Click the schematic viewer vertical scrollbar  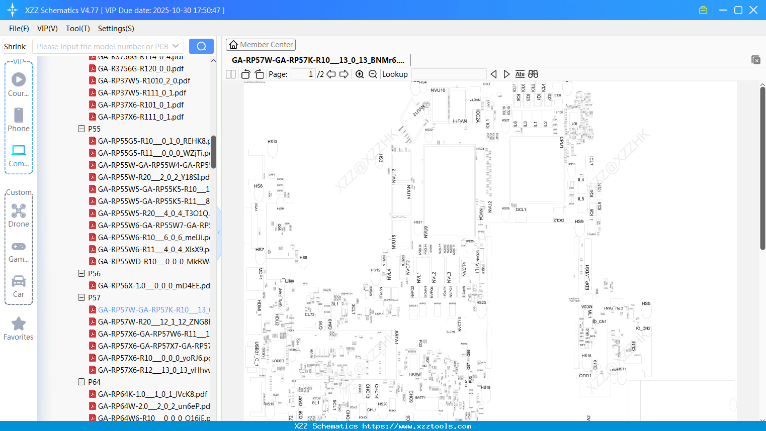pos(762,168)
